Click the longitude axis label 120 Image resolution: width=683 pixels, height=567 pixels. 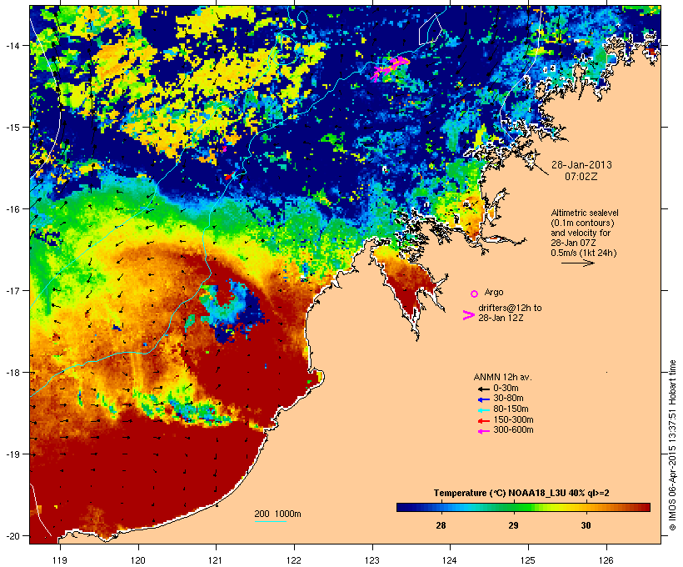138,560
